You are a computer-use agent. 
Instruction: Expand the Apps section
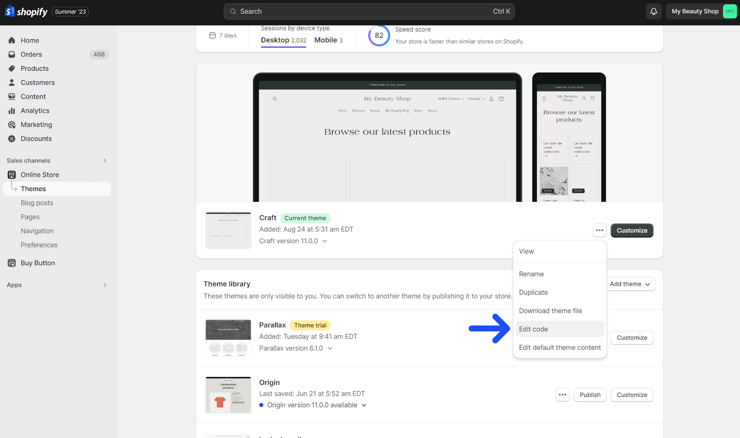[105, 285]
